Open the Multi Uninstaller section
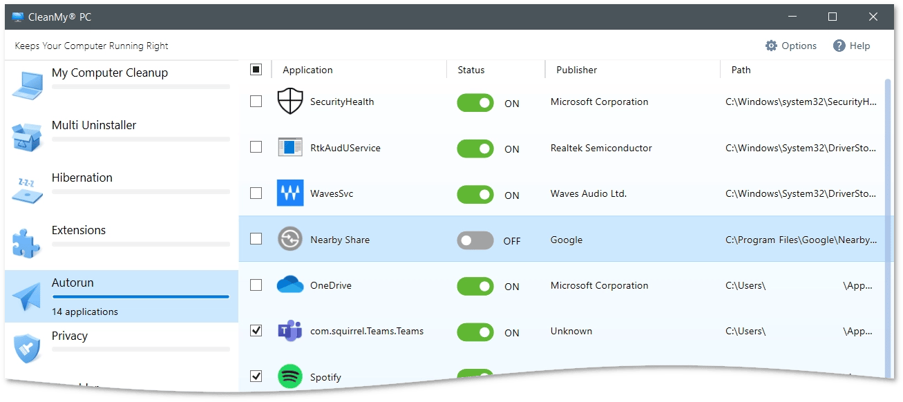 click(x=122, y=138)
